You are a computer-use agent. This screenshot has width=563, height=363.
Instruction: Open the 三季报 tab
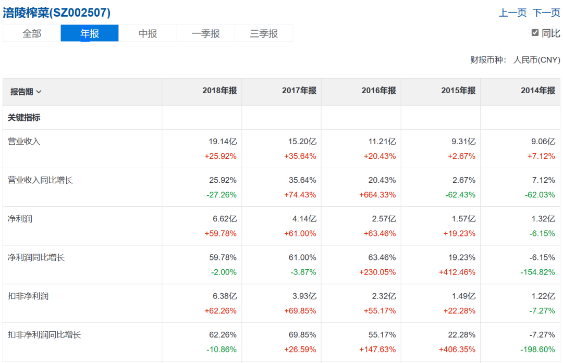coord(264,33)
